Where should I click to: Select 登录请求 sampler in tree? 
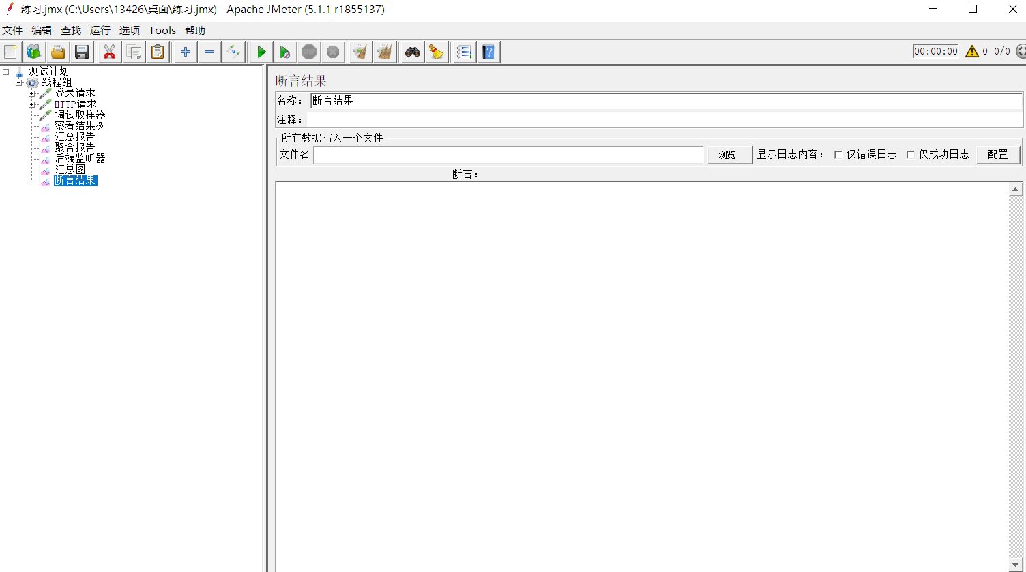point(75,93)
